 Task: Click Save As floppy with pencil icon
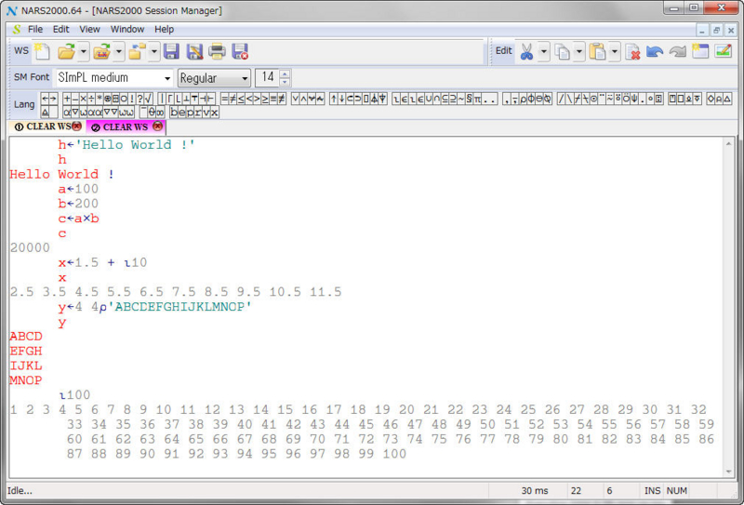click(194, 51)
